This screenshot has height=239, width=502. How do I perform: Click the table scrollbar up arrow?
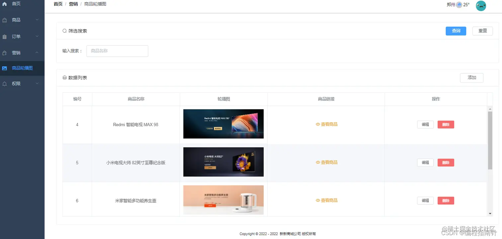pyautogui.click(x=490, y=109)
